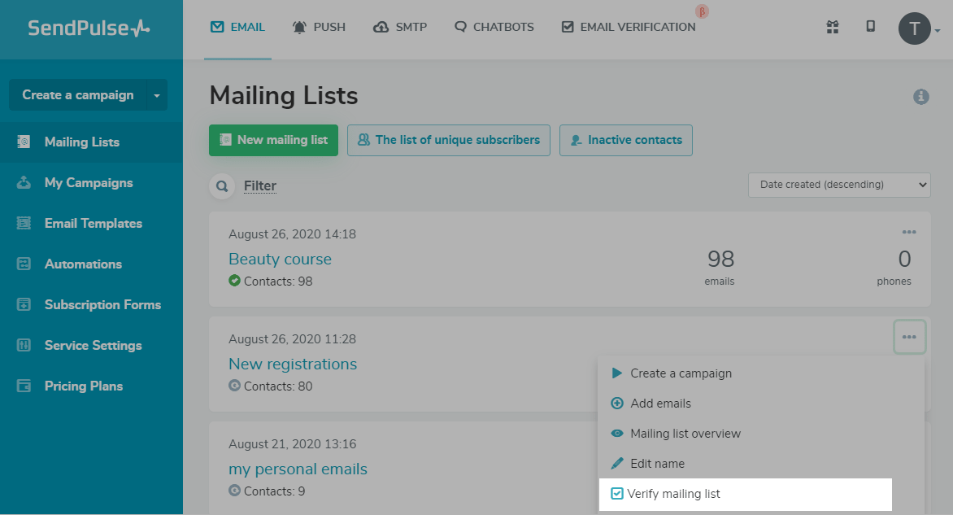The height and width of the screenshot is (515, 953).
Task: Click the New mailing list button
Action: pyautogui.click(x=273, y=141)
